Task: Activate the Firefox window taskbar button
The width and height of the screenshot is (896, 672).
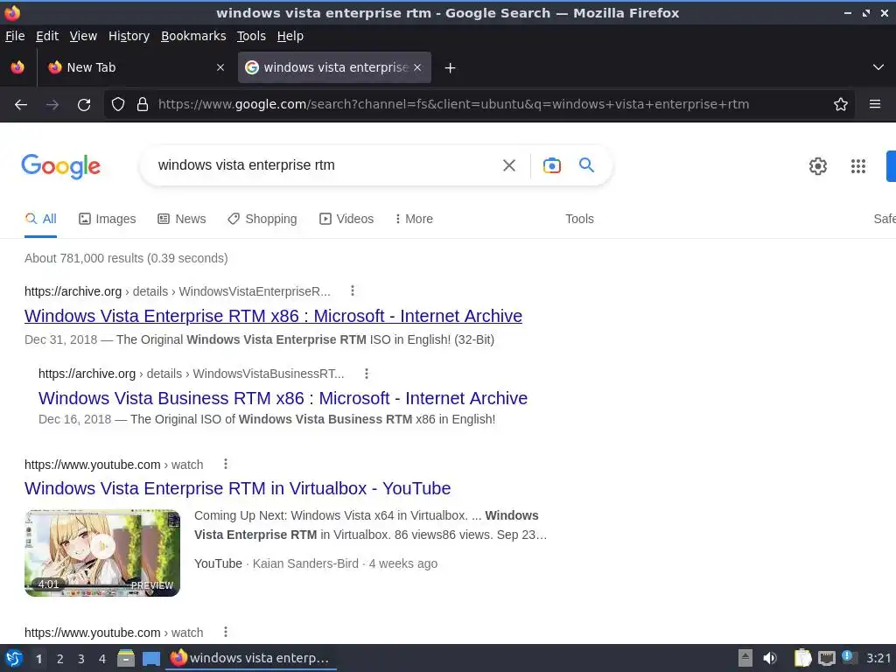Action: tap(251, 658)
